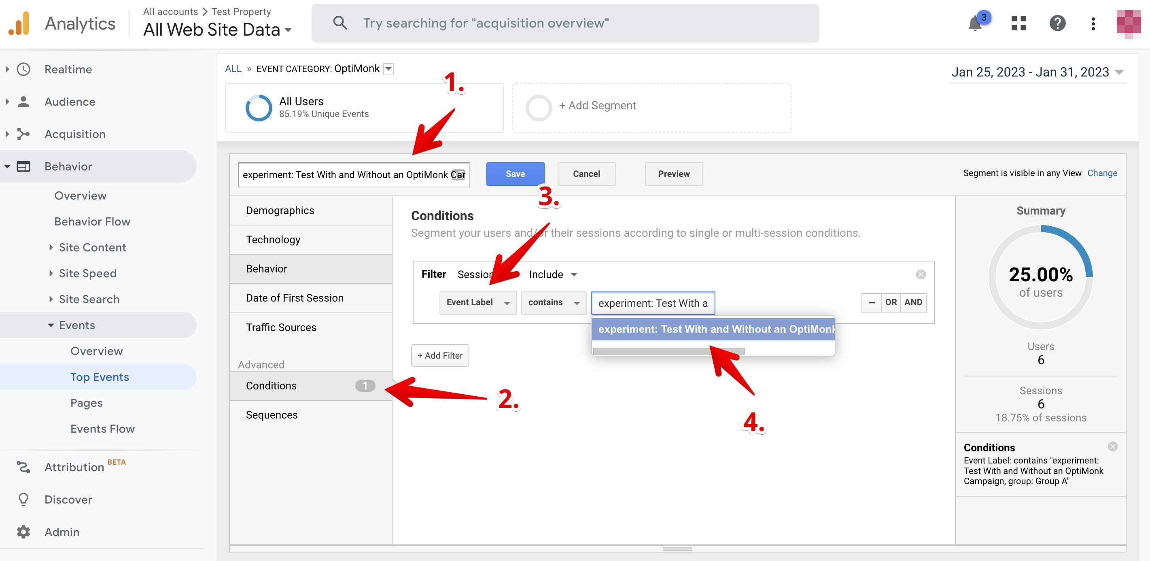This screenshot has width=1150, height=561.
Task: Click the All Users segment circle icon
Action: (x=259, y=108)
